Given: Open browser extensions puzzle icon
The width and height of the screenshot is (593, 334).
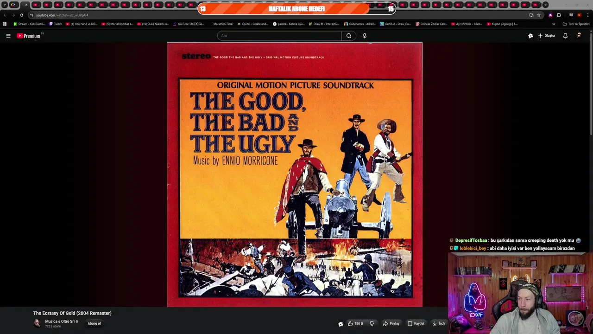Looking at the screenshot, I should coord(559,15).
